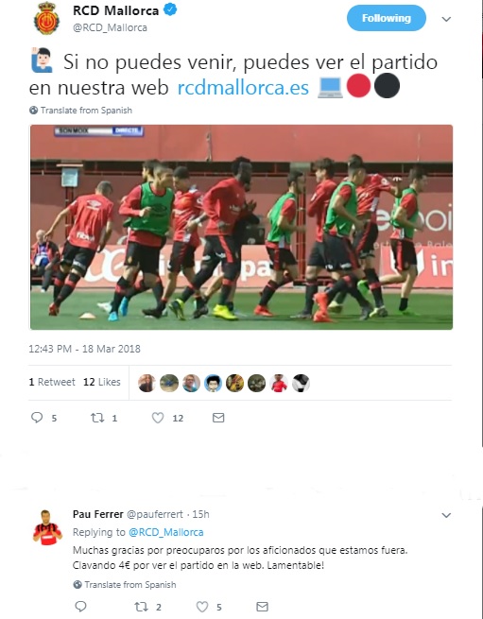The image size is (483, 619).
Task: Click Pau Ferrer's profile avatar
Action: [x=47, y=528]
